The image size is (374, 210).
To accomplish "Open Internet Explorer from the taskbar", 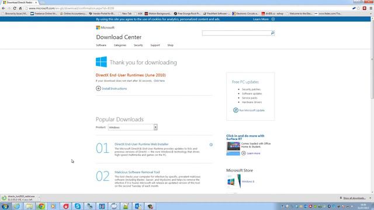I will [x=17, y=206].
